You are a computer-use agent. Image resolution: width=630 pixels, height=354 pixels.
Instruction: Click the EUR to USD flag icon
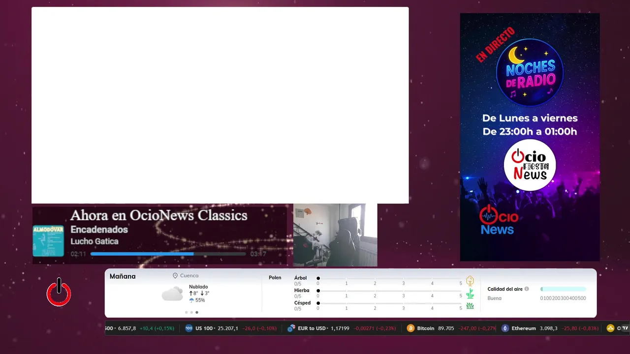click(x=291, y=328)
